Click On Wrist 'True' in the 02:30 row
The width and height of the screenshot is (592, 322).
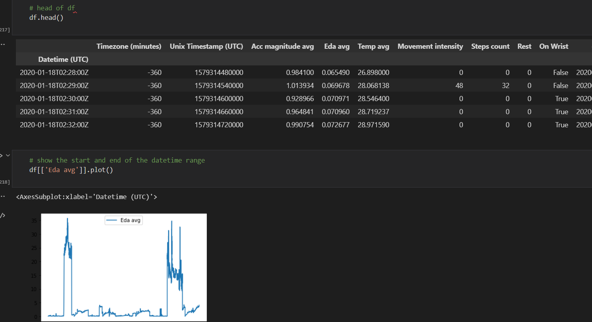tap(561, 99)
